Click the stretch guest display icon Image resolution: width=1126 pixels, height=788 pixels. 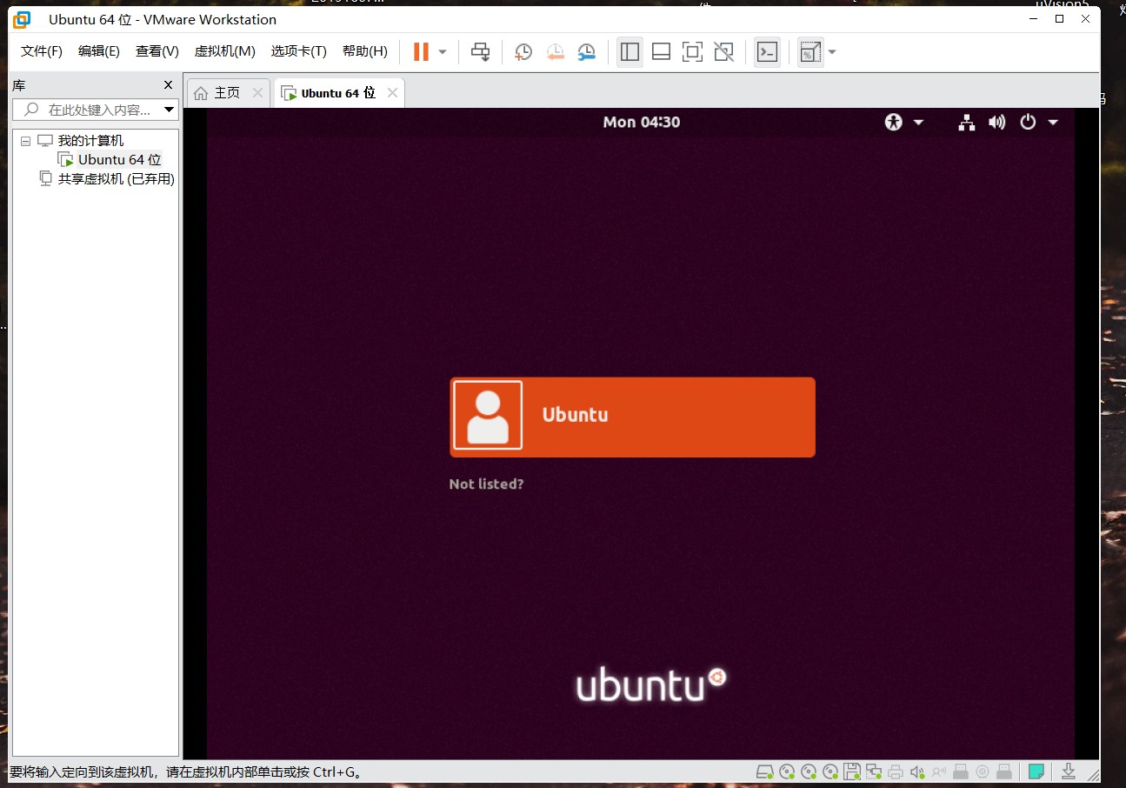pos(810,52)
